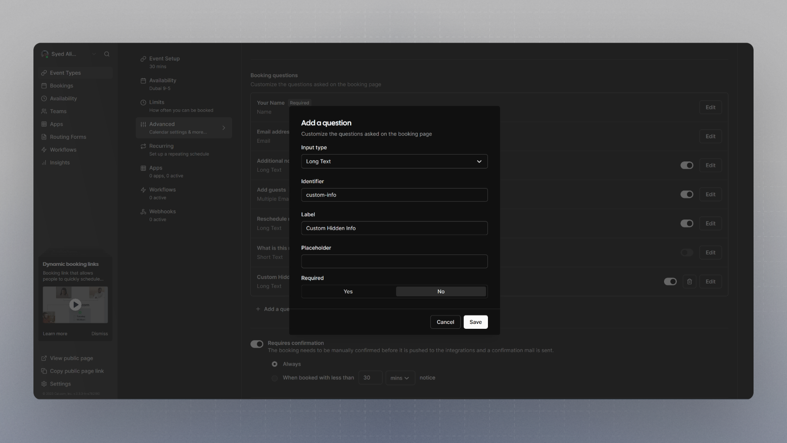Play the Dynamic booking links video
Viewport: 787px width, 443px height.
(x=75, y=305)
